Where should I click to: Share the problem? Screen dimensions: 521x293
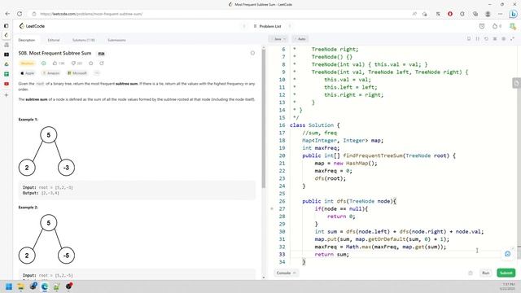(x=102, y=63)
